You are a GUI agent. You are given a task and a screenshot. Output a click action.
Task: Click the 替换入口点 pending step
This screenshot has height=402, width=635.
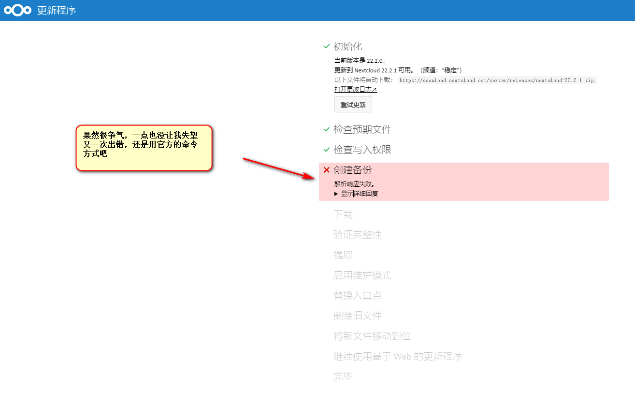click(x=358, y=296)
